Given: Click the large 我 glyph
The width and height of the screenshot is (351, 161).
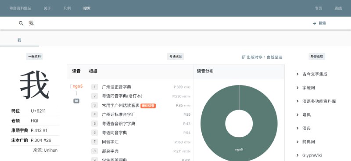Looking at the screenshot, I should (x=35, y=85).
